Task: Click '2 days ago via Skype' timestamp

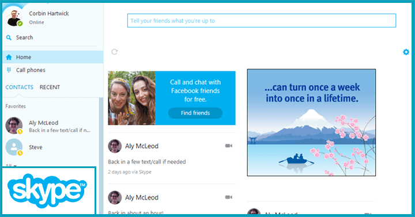Action: pos(130,172)
